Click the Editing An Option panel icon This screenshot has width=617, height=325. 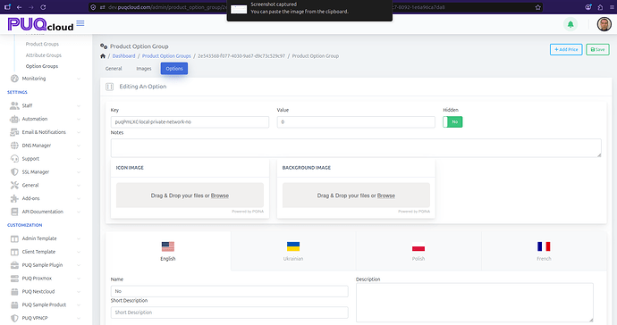coord(109,87)
